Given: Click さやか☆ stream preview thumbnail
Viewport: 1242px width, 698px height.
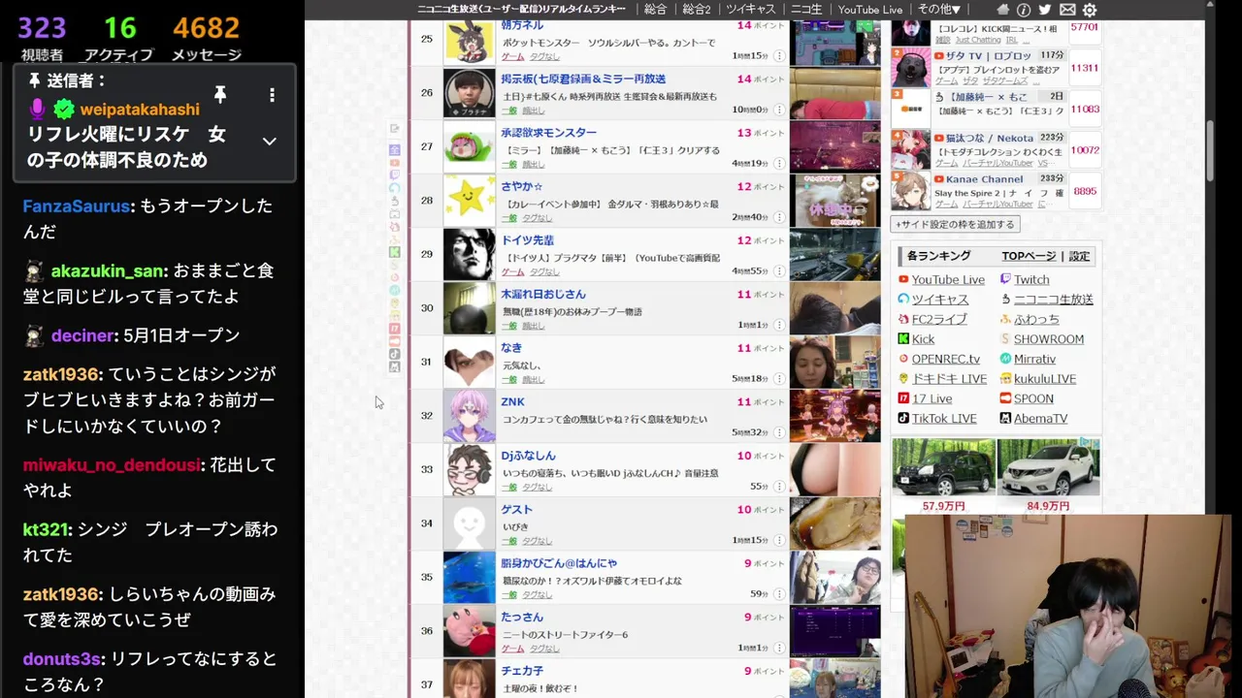Looking at the screenshot, I should click(x=835, y=200).
